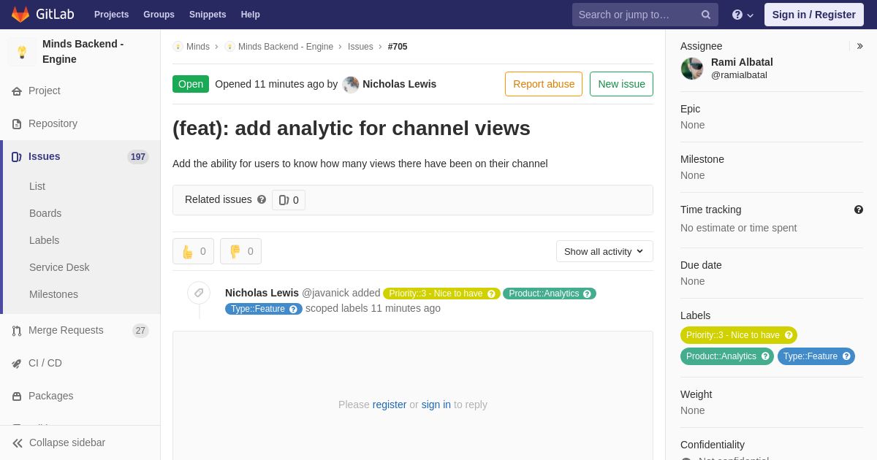
Task: Click the green Open status badge
Action: (191, 84)
